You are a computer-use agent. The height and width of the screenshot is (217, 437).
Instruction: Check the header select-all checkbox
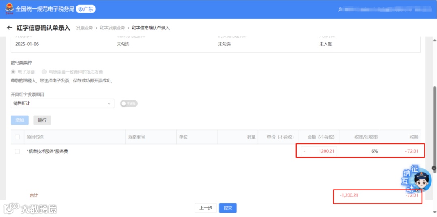click(x=17, y=137)
